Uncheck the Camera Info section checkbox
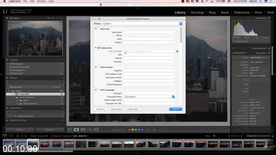 99,48
